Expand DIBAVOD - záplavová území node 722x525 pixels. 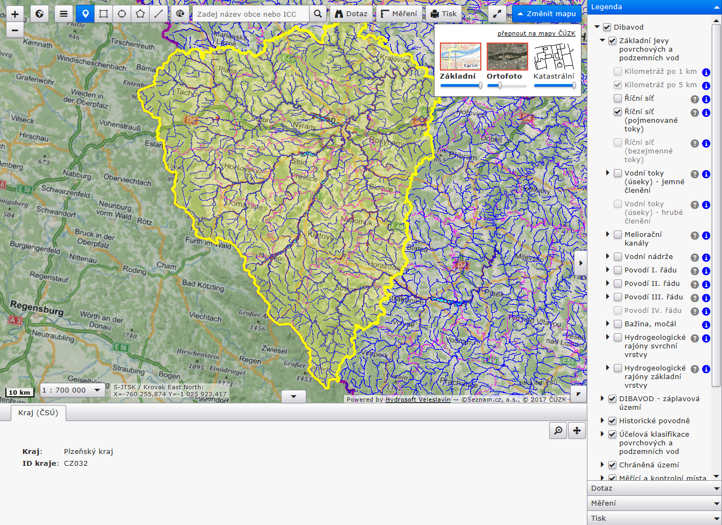click(602, 398)
